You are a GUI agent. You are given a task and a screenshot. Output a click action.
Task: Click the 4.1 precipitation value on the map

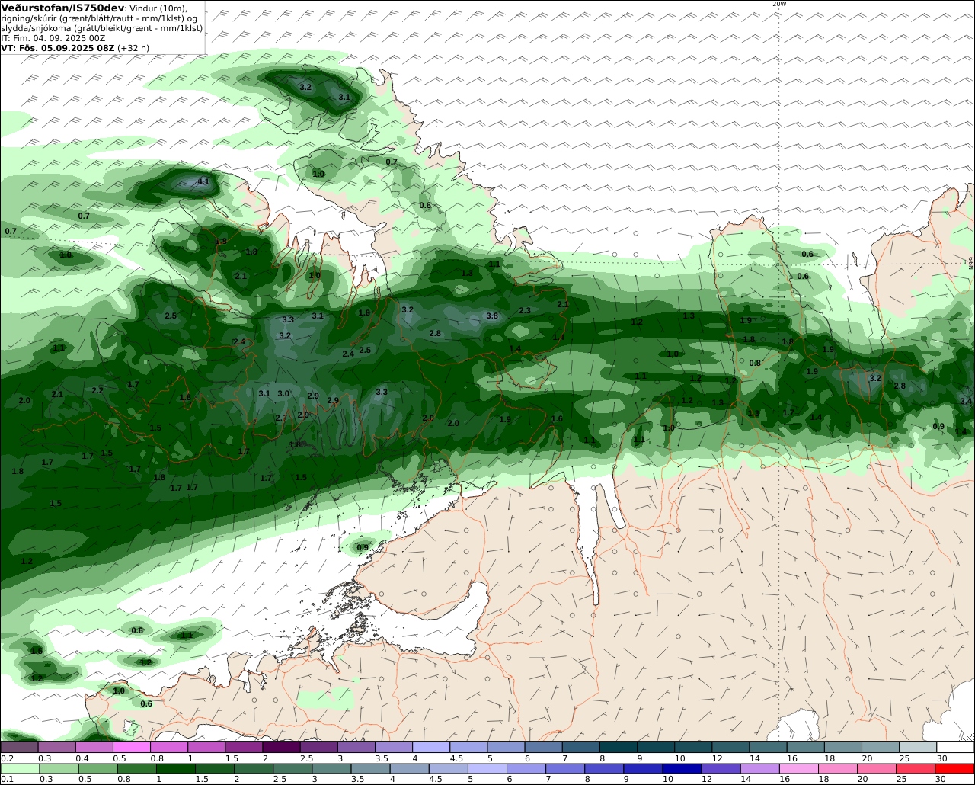click(203, 181)
